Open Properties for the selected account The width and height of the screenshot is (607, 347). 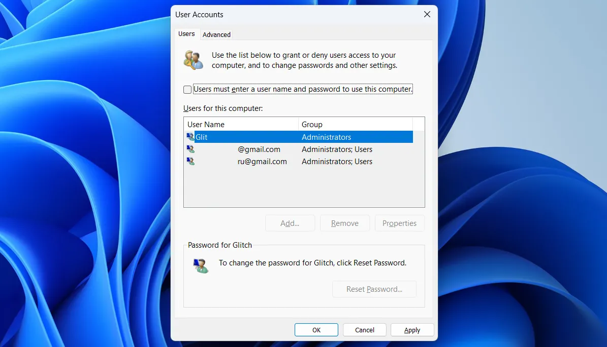click(399, 223)
